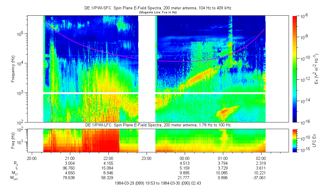Click the 21:00 time axis tick label
The image size is (328, 187).
pyautogui.click(x=70, y=158)
